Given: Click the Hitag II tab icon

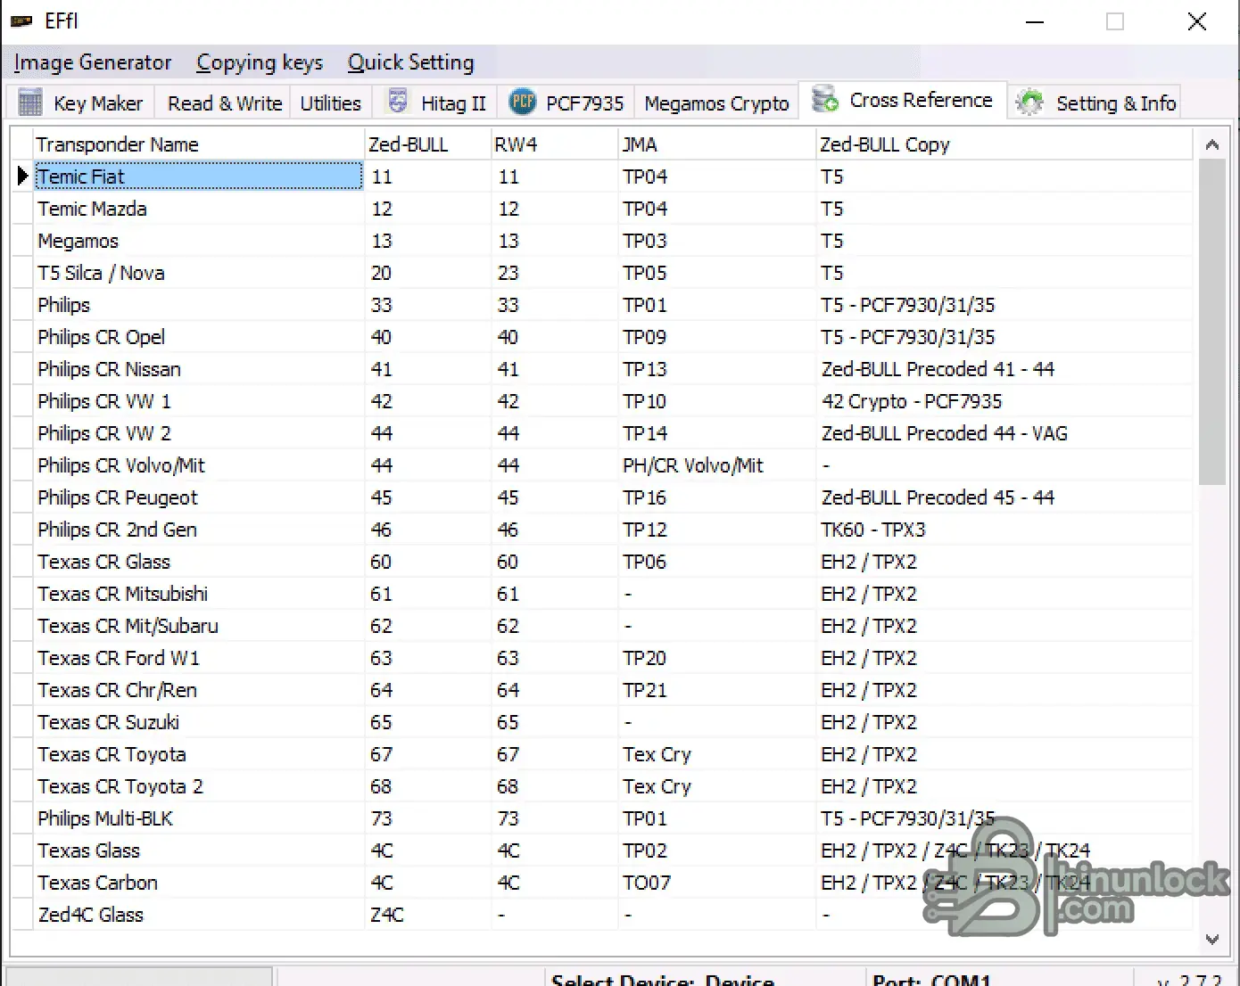Looking at the screenshot, I should click(x=398, y=102).
